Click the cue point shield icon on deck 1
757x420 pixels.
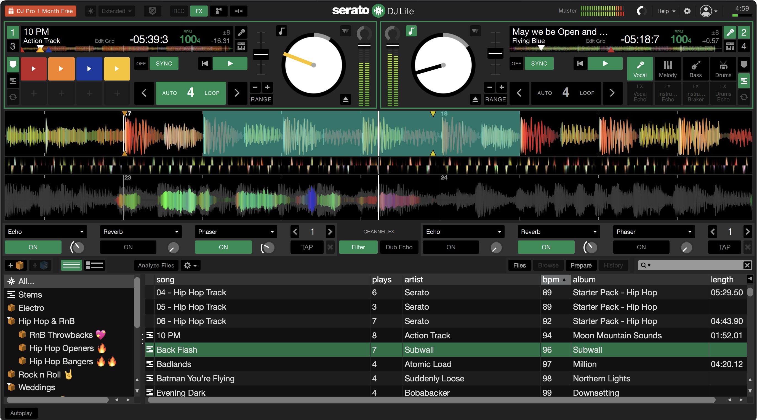[x=13, y=64]
